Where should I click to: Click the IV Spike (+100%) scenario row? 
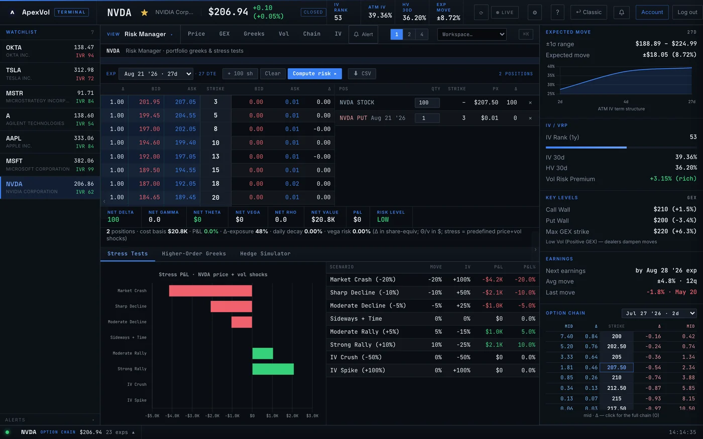(x=432, y=371)
